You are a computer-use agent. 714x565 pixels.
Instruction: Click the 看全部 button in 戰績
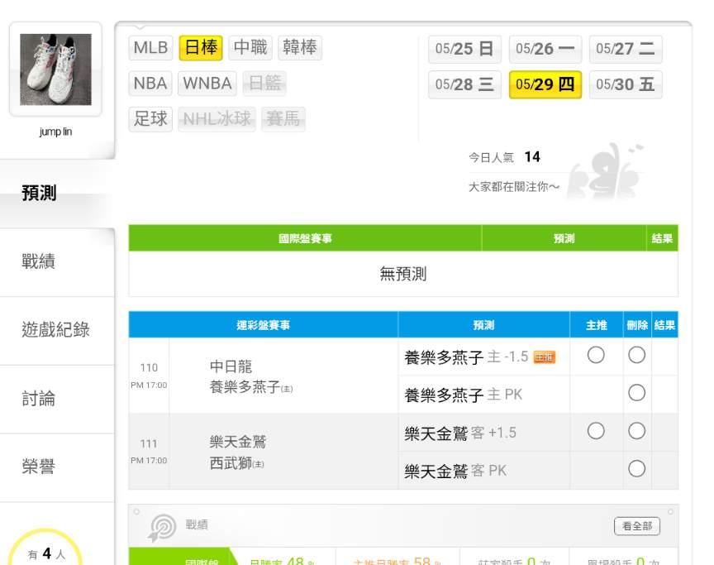pos(637,526)
